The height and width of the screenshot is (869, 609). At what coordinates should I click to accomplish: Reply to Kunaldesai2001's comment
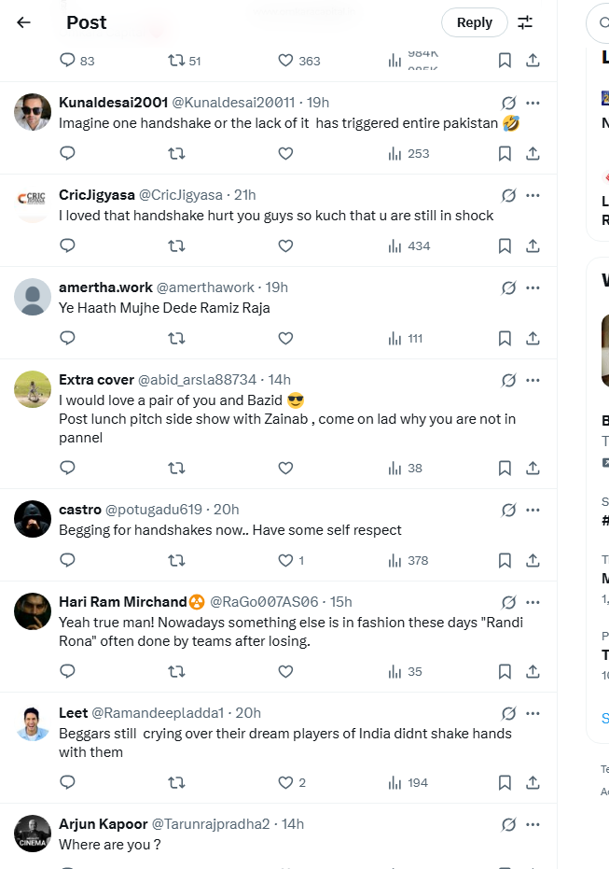click(67, 153)
